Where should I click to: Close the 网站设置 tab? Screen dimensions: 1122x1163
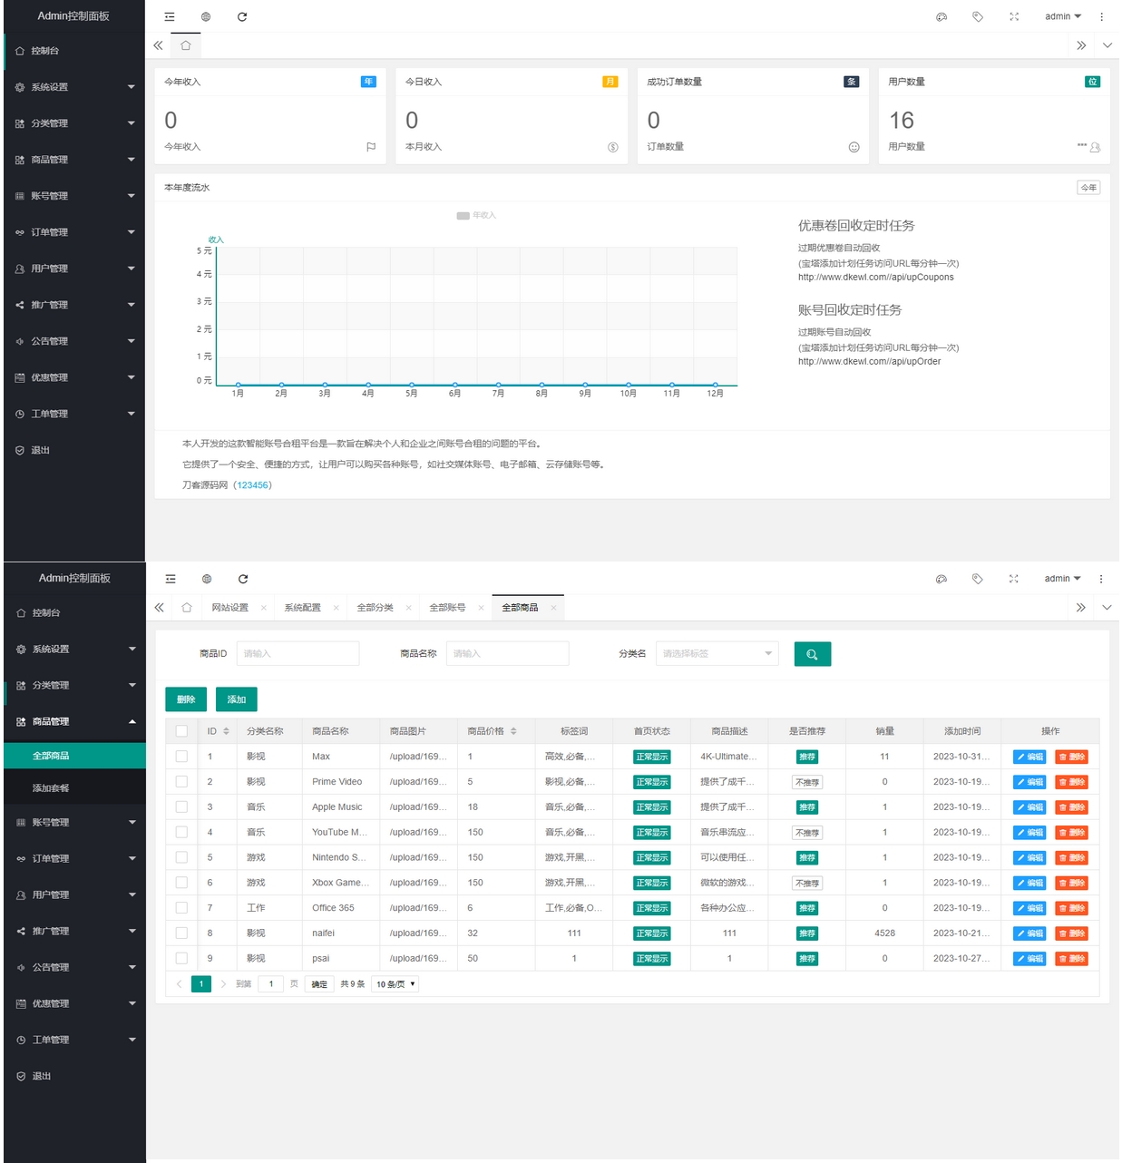point(264,608)
